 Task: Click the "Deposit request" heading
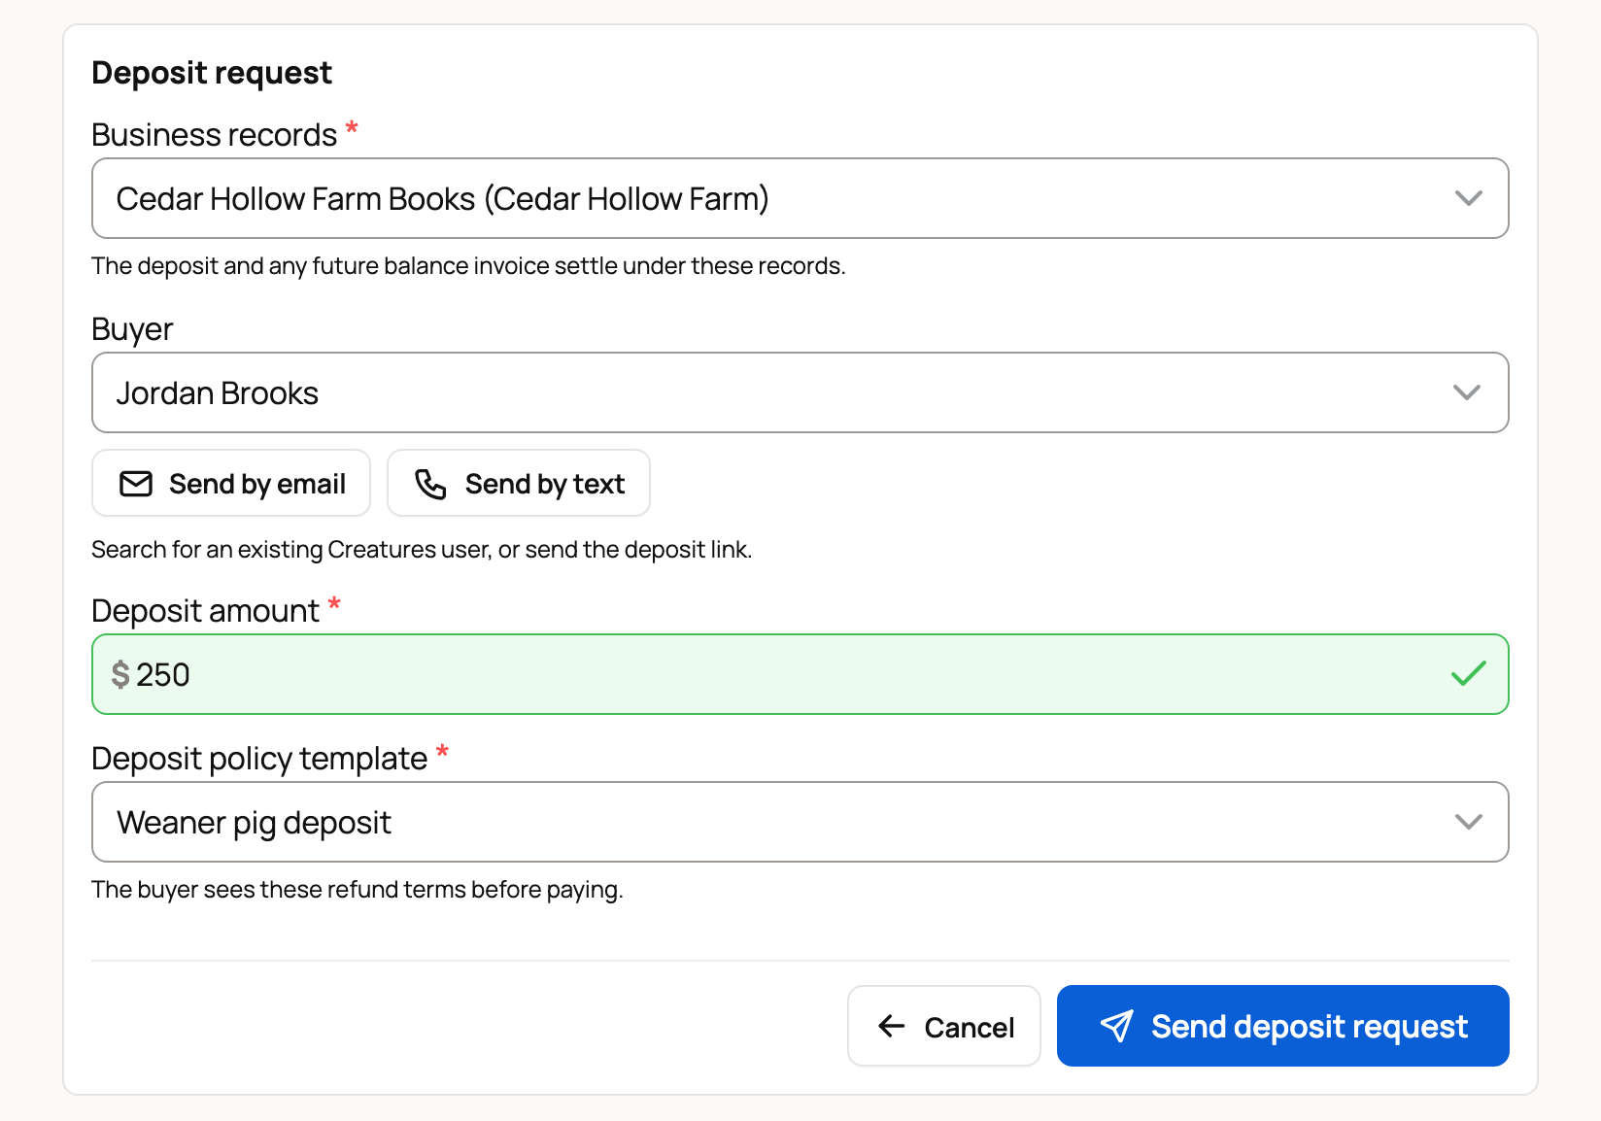[x=212, y=73]
